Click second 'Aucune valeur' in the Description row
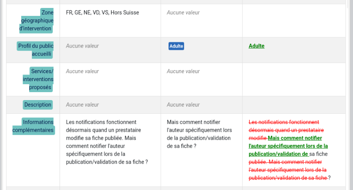This screenshot has height=190, width=353. (183, 105)
